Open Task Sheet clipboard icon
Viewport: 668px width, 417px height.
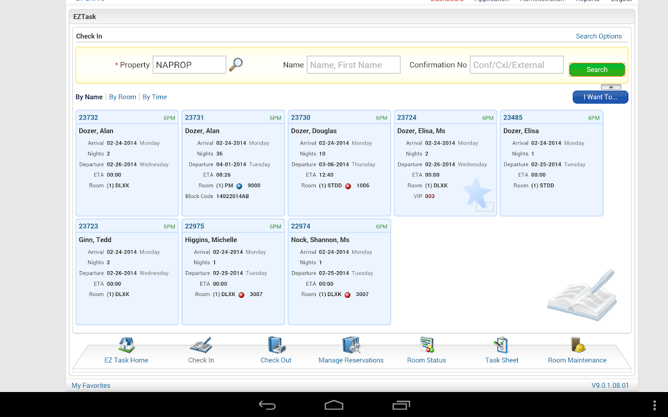click(502, 345)
